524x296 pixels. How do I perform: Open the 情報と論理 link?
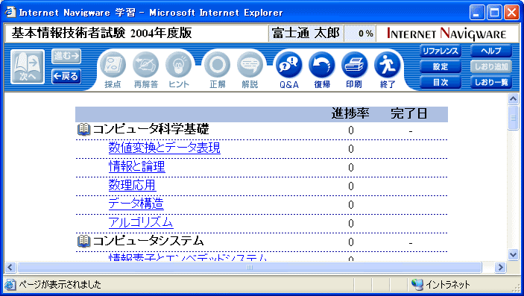pyautogui.click(x=137, y=166)
